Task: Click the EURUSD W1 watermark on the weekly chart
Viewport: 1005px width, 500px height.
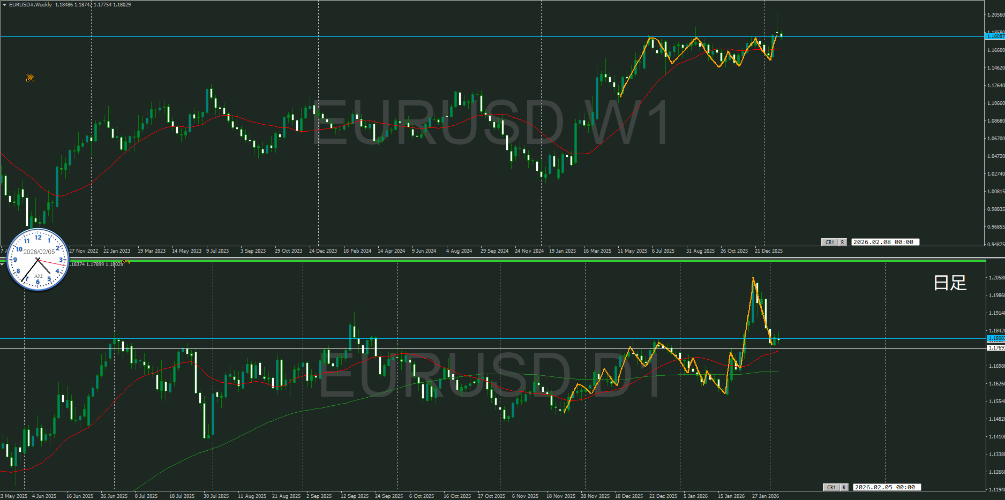Action: [x=490, y=123]
